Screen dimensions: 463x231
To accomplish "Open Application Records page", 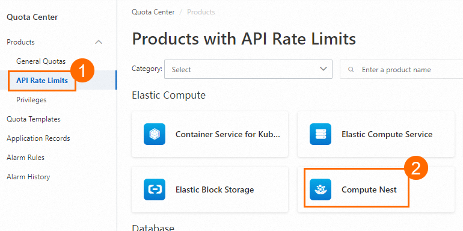I will [38, 138].
